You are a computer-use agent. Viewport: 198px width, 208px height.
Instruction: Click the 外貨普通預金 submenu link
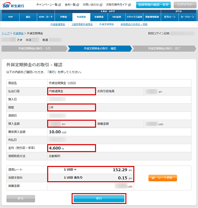(59, 24)
